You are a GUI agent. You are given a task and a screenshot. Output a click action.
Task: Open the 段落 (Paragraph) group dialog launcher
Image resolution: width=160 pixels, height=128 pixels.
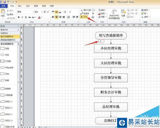coord(78,22)
